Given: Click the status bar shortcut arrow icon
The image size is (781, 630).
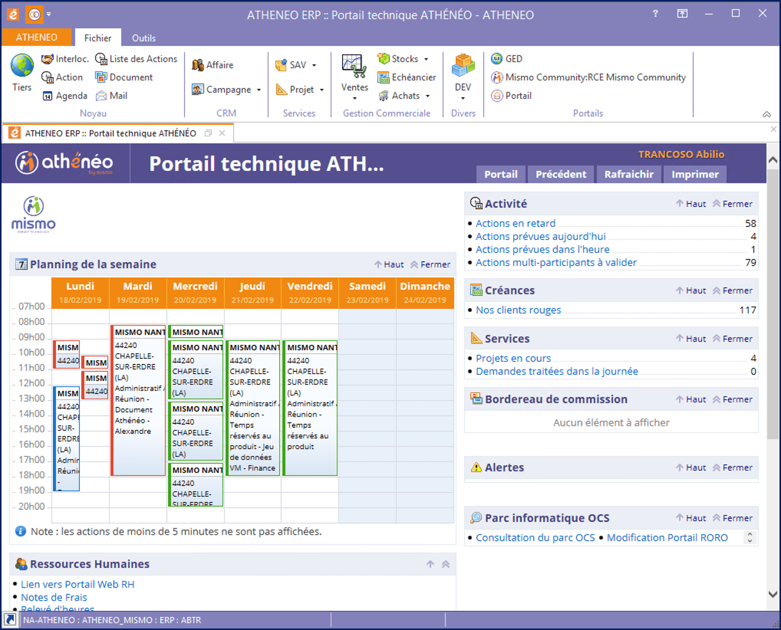Looking at the screenshot, I should pos(10,620).
